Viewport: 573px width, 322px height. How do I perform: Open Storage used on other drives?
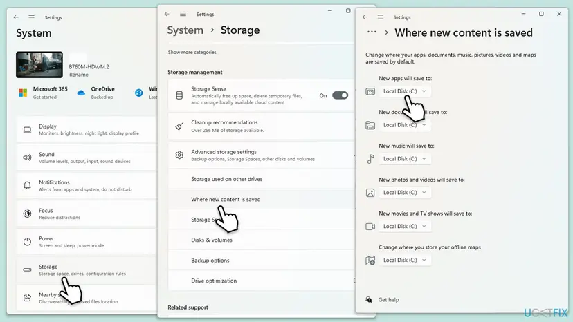(262, 179)
